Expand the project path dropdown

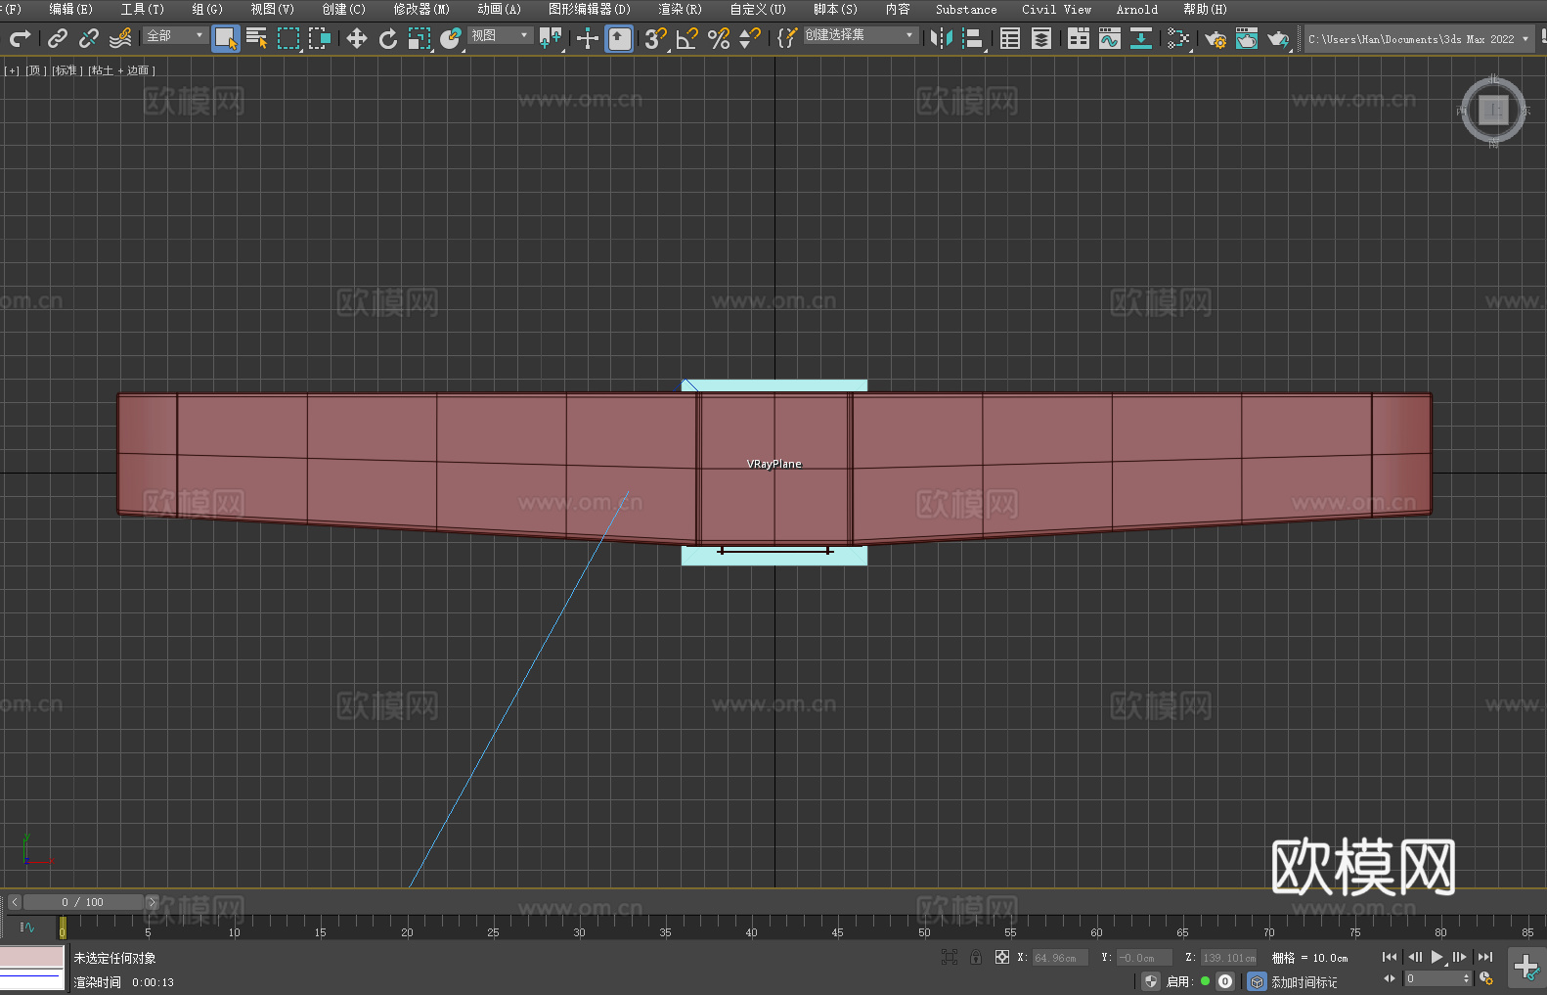1525,39
